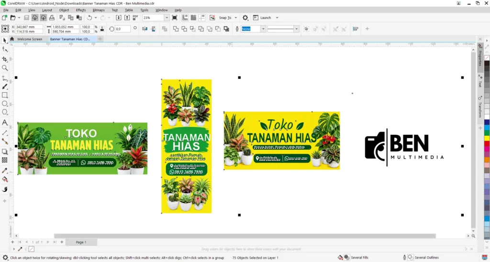The height and width of the screenshot is (262, 490).
Task: Open the line style dropdown
Action: point(296,29)
